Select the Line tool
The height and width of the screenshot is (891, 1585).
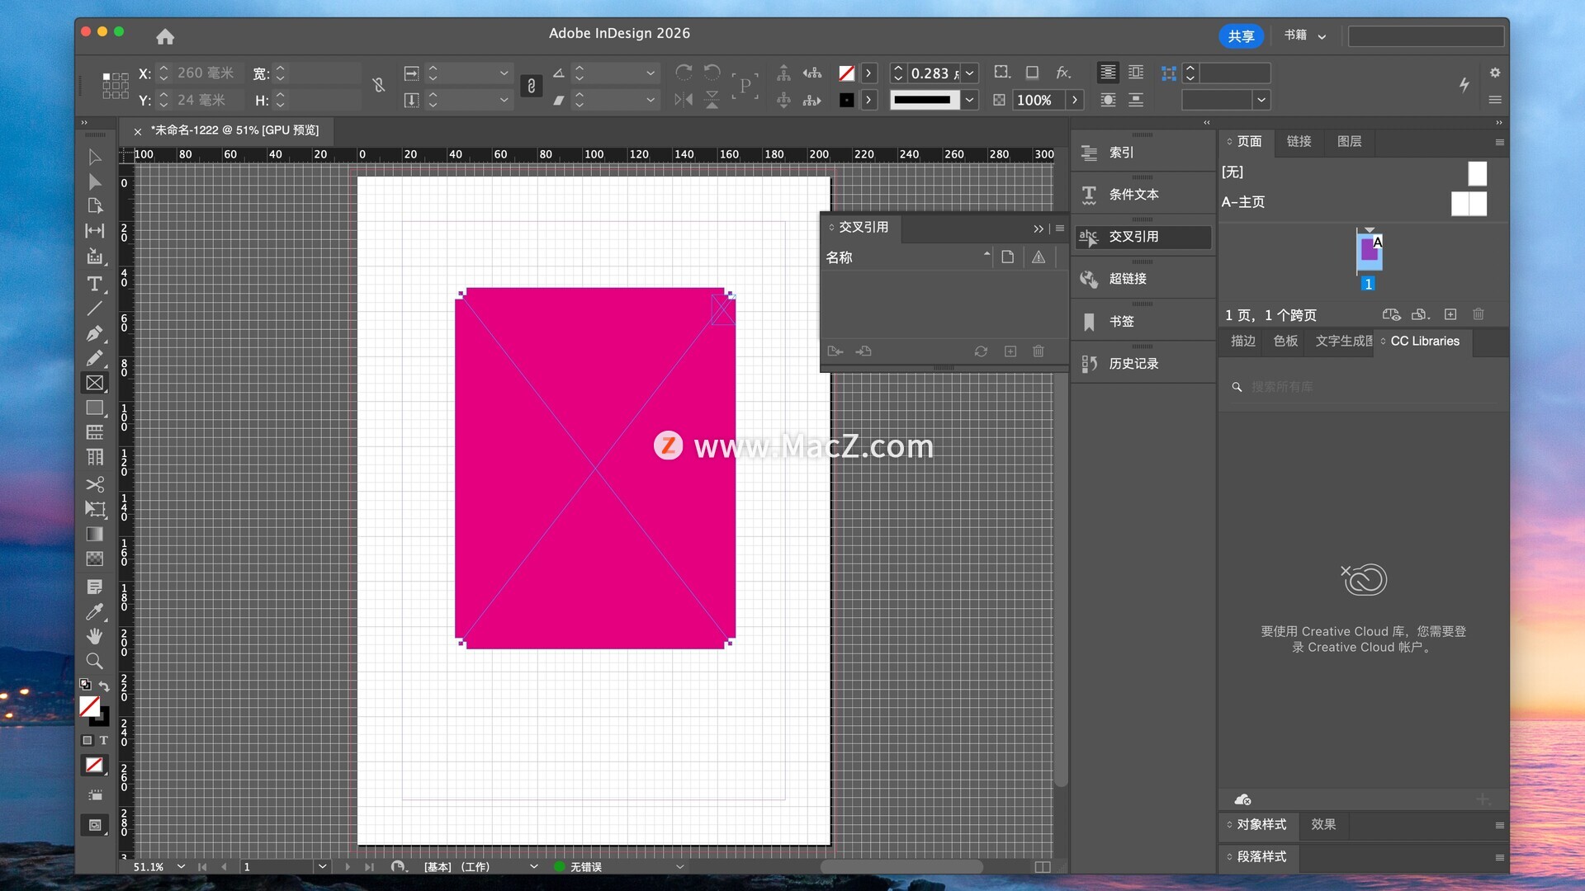[94, 309]
